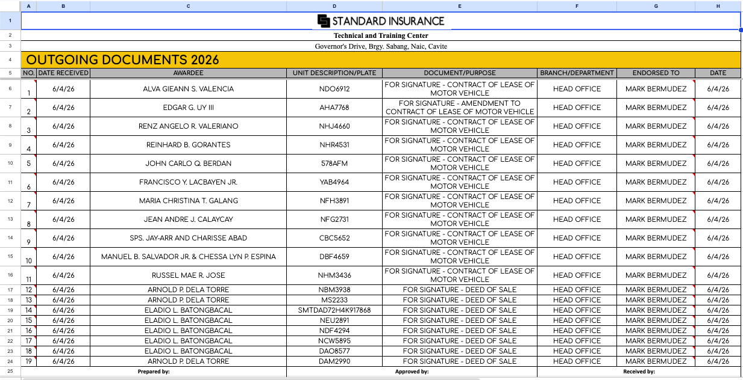
Task: Click the UNIT DESCRIPTION/PLATE heading cell
Action: (334, 73)
